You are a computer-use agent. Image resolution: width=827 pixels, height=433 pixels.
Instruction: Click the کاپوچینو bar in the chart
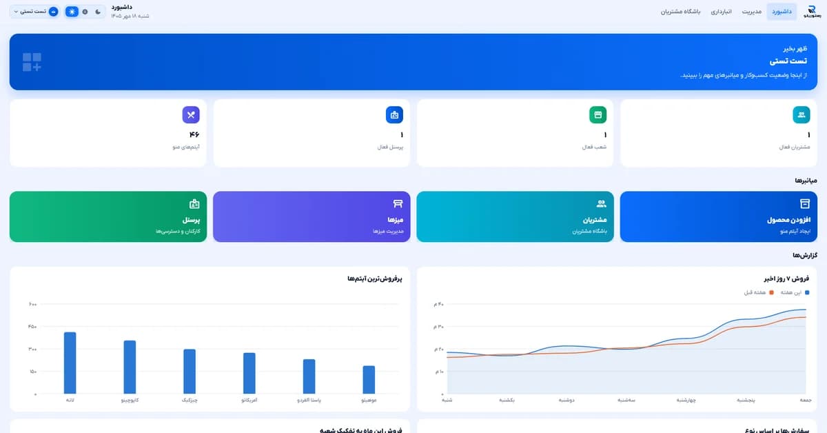(x=130, y=367)
